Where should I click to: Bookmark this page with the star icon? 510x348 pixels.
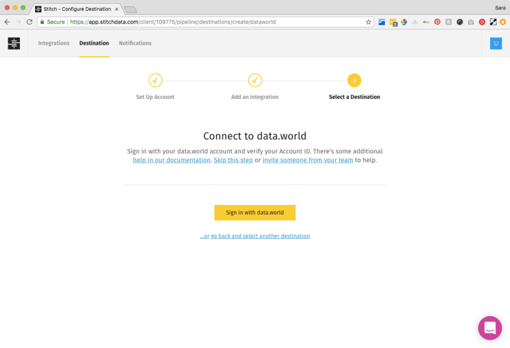pos(368,22)
